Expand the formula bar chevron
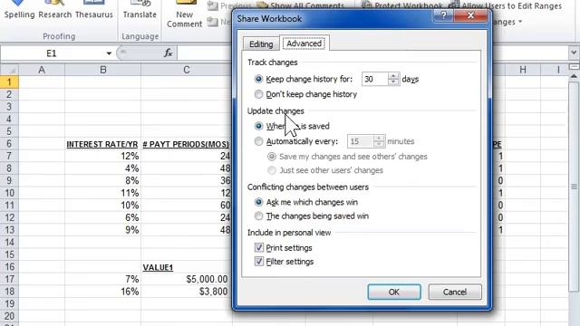Image resolution: width=580 pixels, height=326 pixels. (x=574, y=53)
